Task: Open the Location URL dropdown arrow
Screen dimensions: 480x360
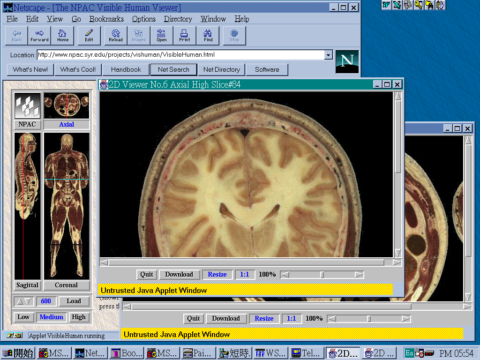Action: point(328,55)
